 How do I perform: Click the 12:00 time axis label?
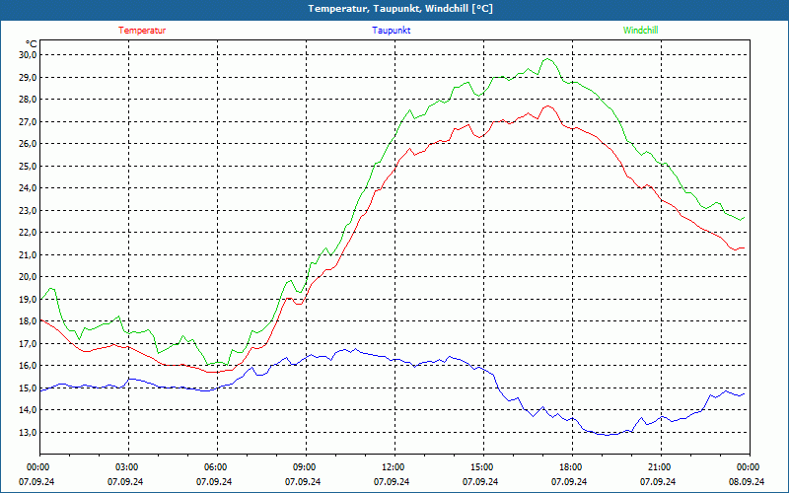click(x=394, y=467)
